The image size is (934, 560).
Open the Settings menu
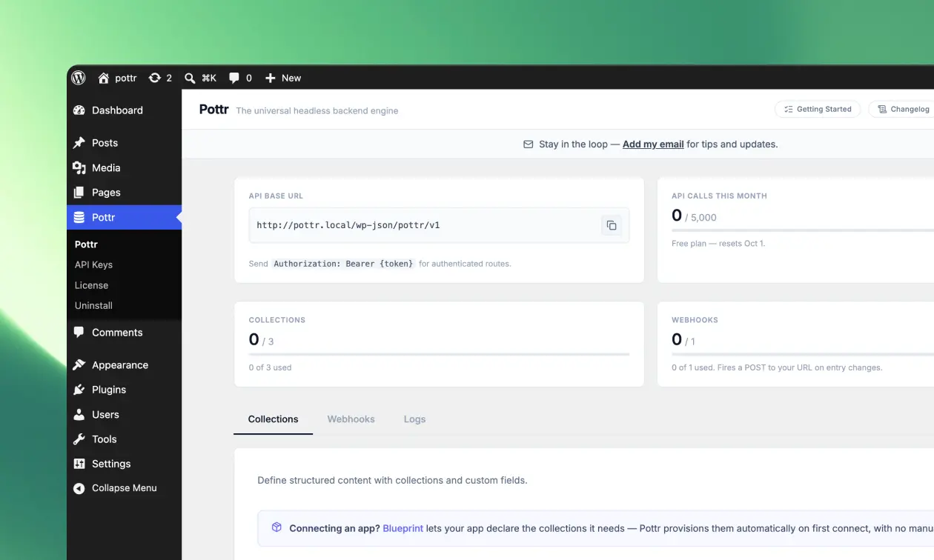tap(124, 464)
